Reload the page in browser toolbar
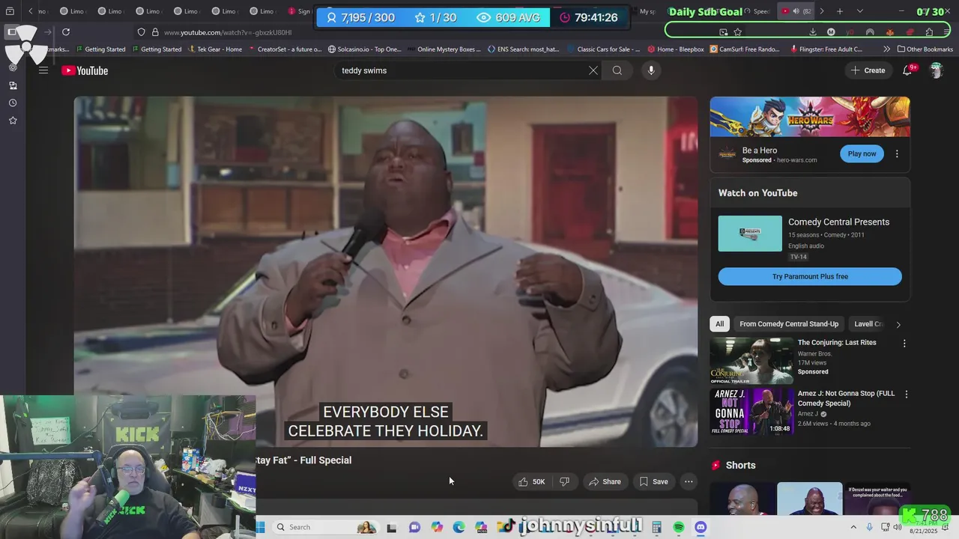 pos(66,32)
